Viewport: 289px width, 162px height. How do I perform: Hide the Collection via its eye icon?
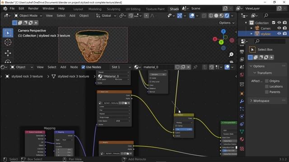pyautogui.click(x=279, y=23)
